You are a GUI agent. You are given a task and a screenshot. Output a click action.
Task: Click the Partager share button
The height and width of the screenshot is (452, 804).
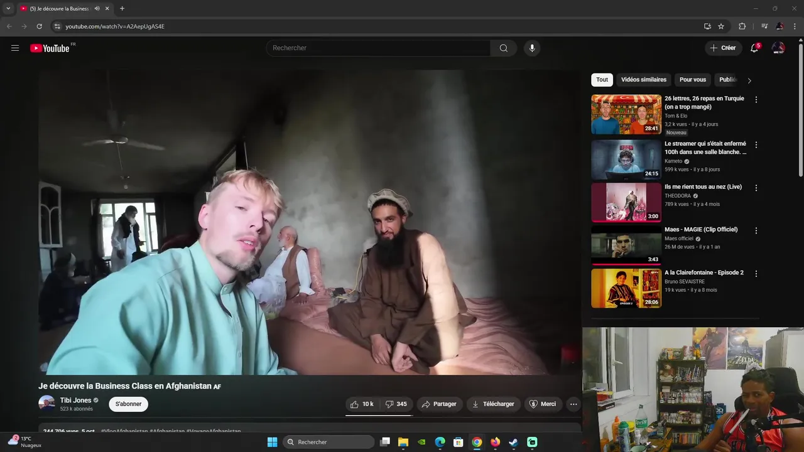440,404
